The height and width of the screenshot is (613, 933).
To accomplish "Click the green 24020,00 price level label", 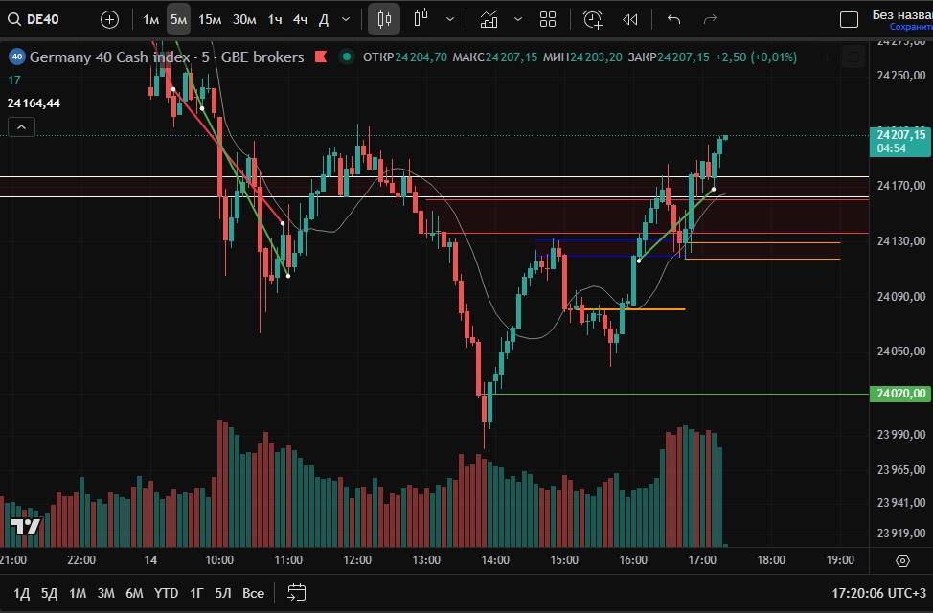I will click(901, 394).
